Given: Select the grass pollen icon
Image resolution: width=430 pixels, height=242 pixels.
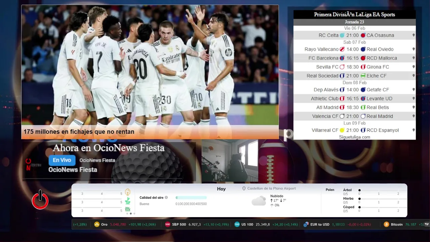Looking at the screenshot, I should click(x=128, y=209).
